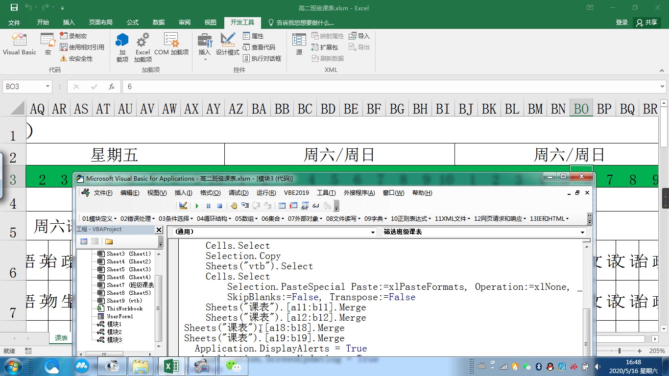The width and height of the screenshot is (669, 376).
Task: Click the 告诉我您想要做什么 search box
Action: (x=301, y=23)
